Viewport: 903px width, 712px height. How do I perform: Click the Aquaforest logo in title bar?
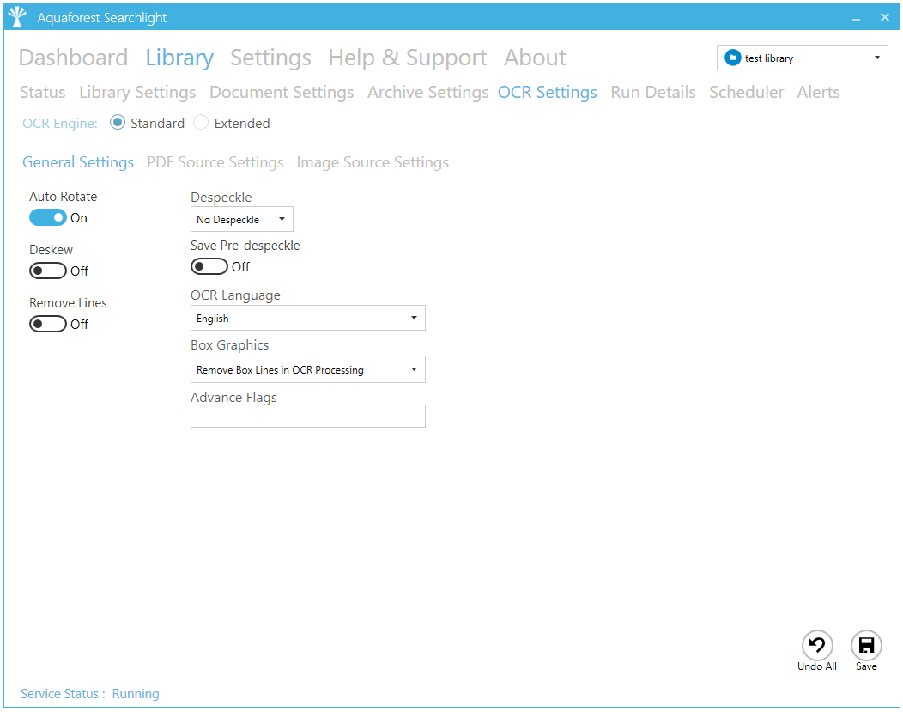(x=17, y=17)
